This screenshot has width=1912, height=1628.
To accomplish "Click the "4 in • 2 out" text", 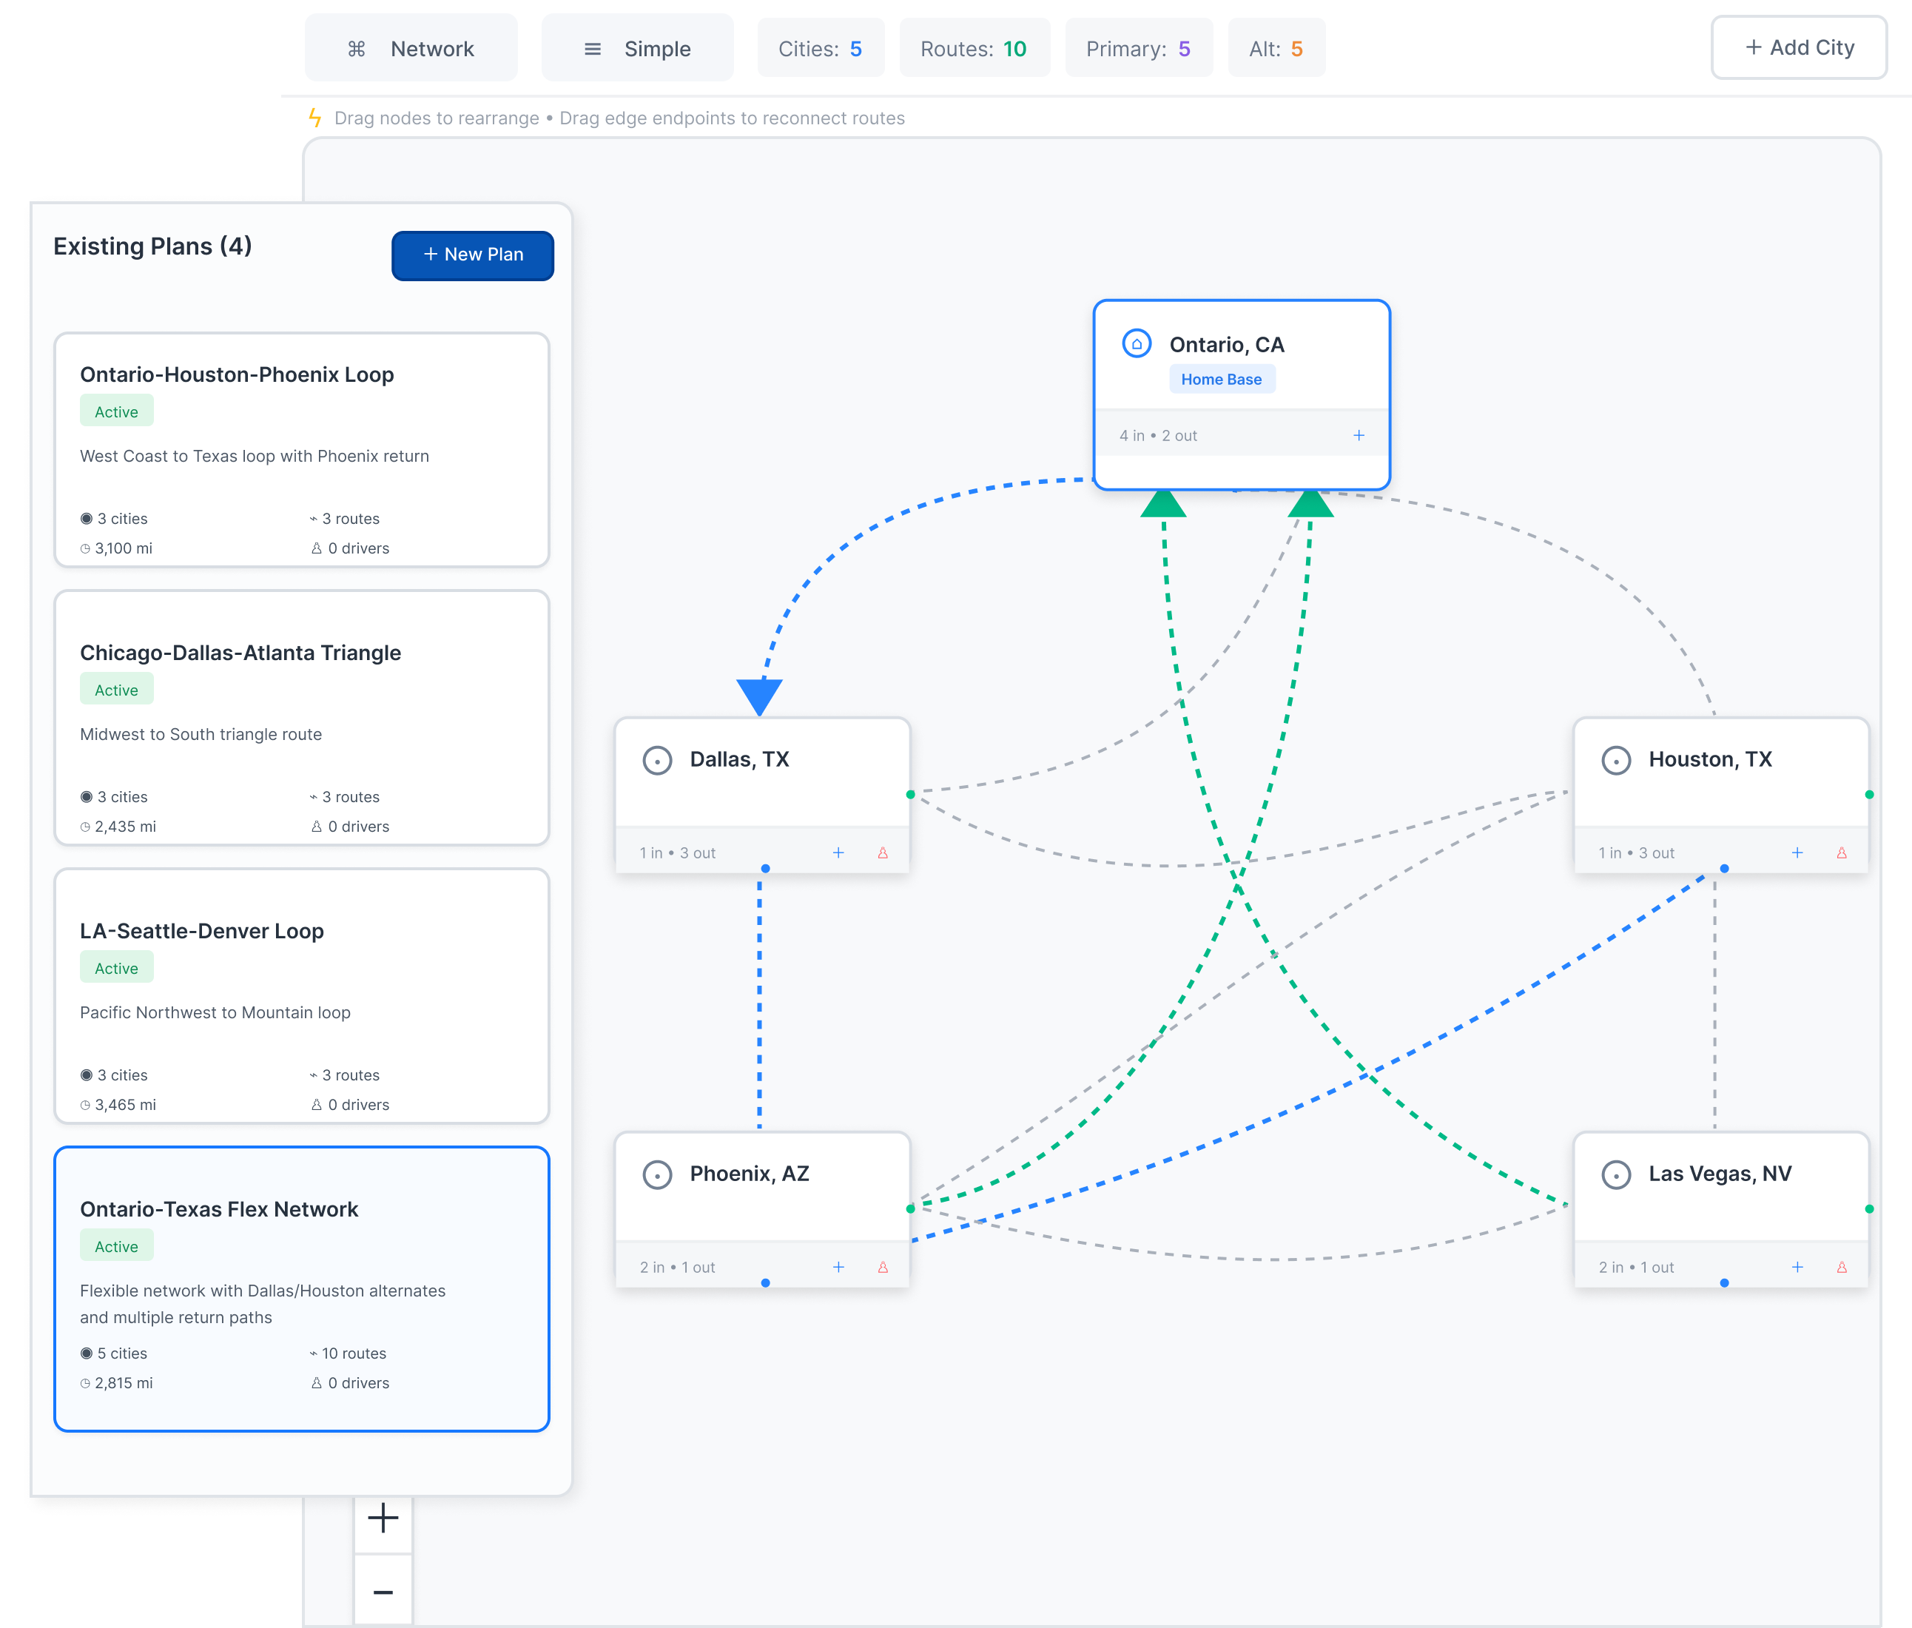I will click(1158, 436).
